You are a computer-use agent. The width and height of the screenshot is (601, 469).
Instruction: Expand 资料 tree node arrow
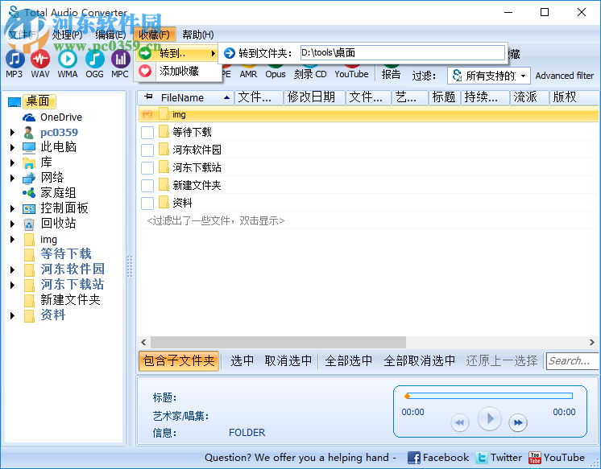coord(12,315)
